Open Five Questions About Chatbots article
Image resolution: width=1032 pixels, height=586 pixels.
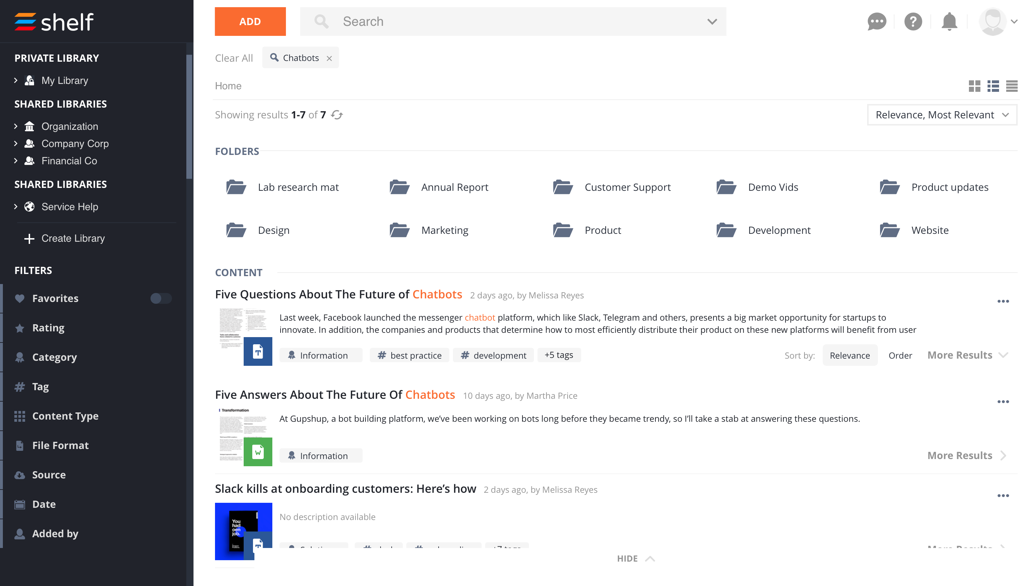(339, 294)
